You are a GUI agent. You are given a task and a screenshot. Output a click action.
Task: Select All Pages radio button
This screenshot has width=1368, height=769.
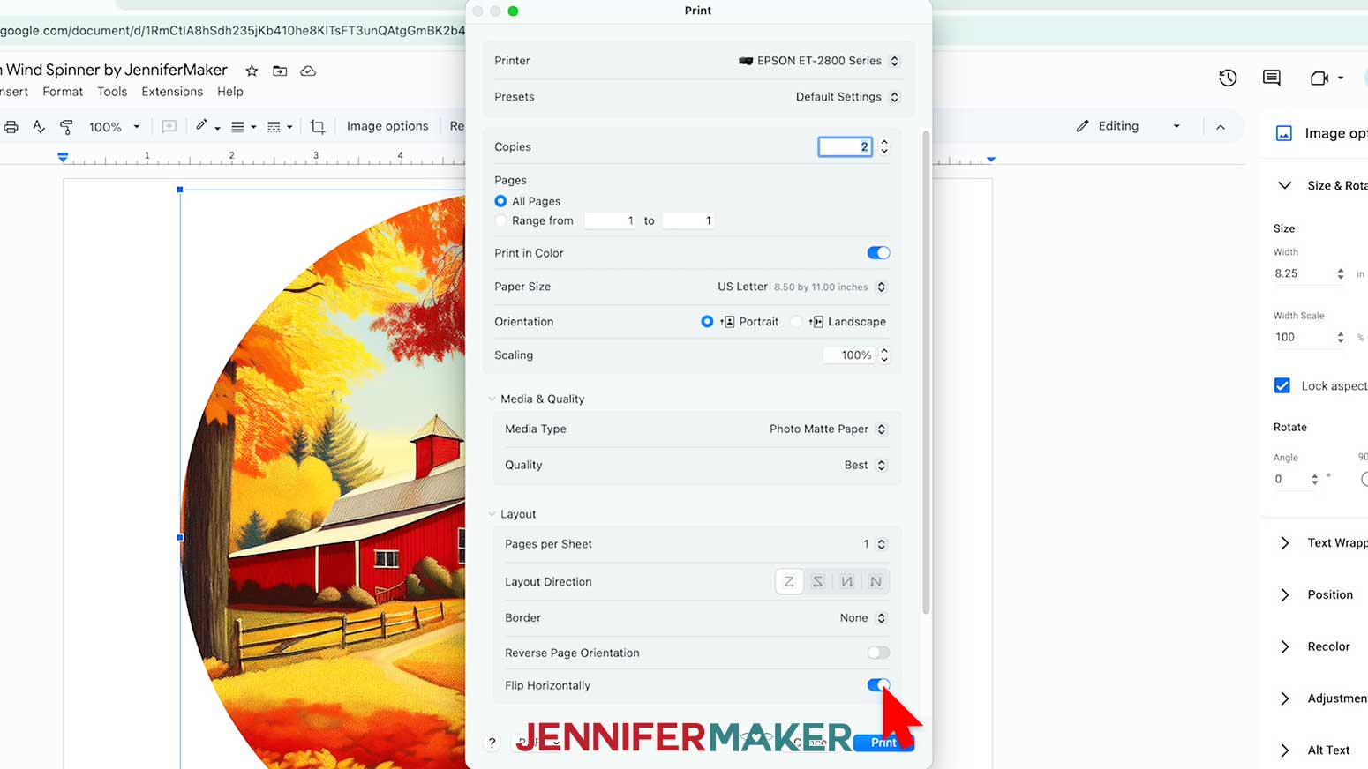coord(500,201)
